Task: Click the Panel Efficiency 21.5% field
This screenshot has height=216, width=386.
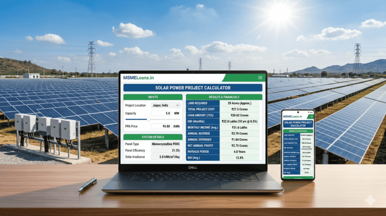Action: (x=166, y=150)
